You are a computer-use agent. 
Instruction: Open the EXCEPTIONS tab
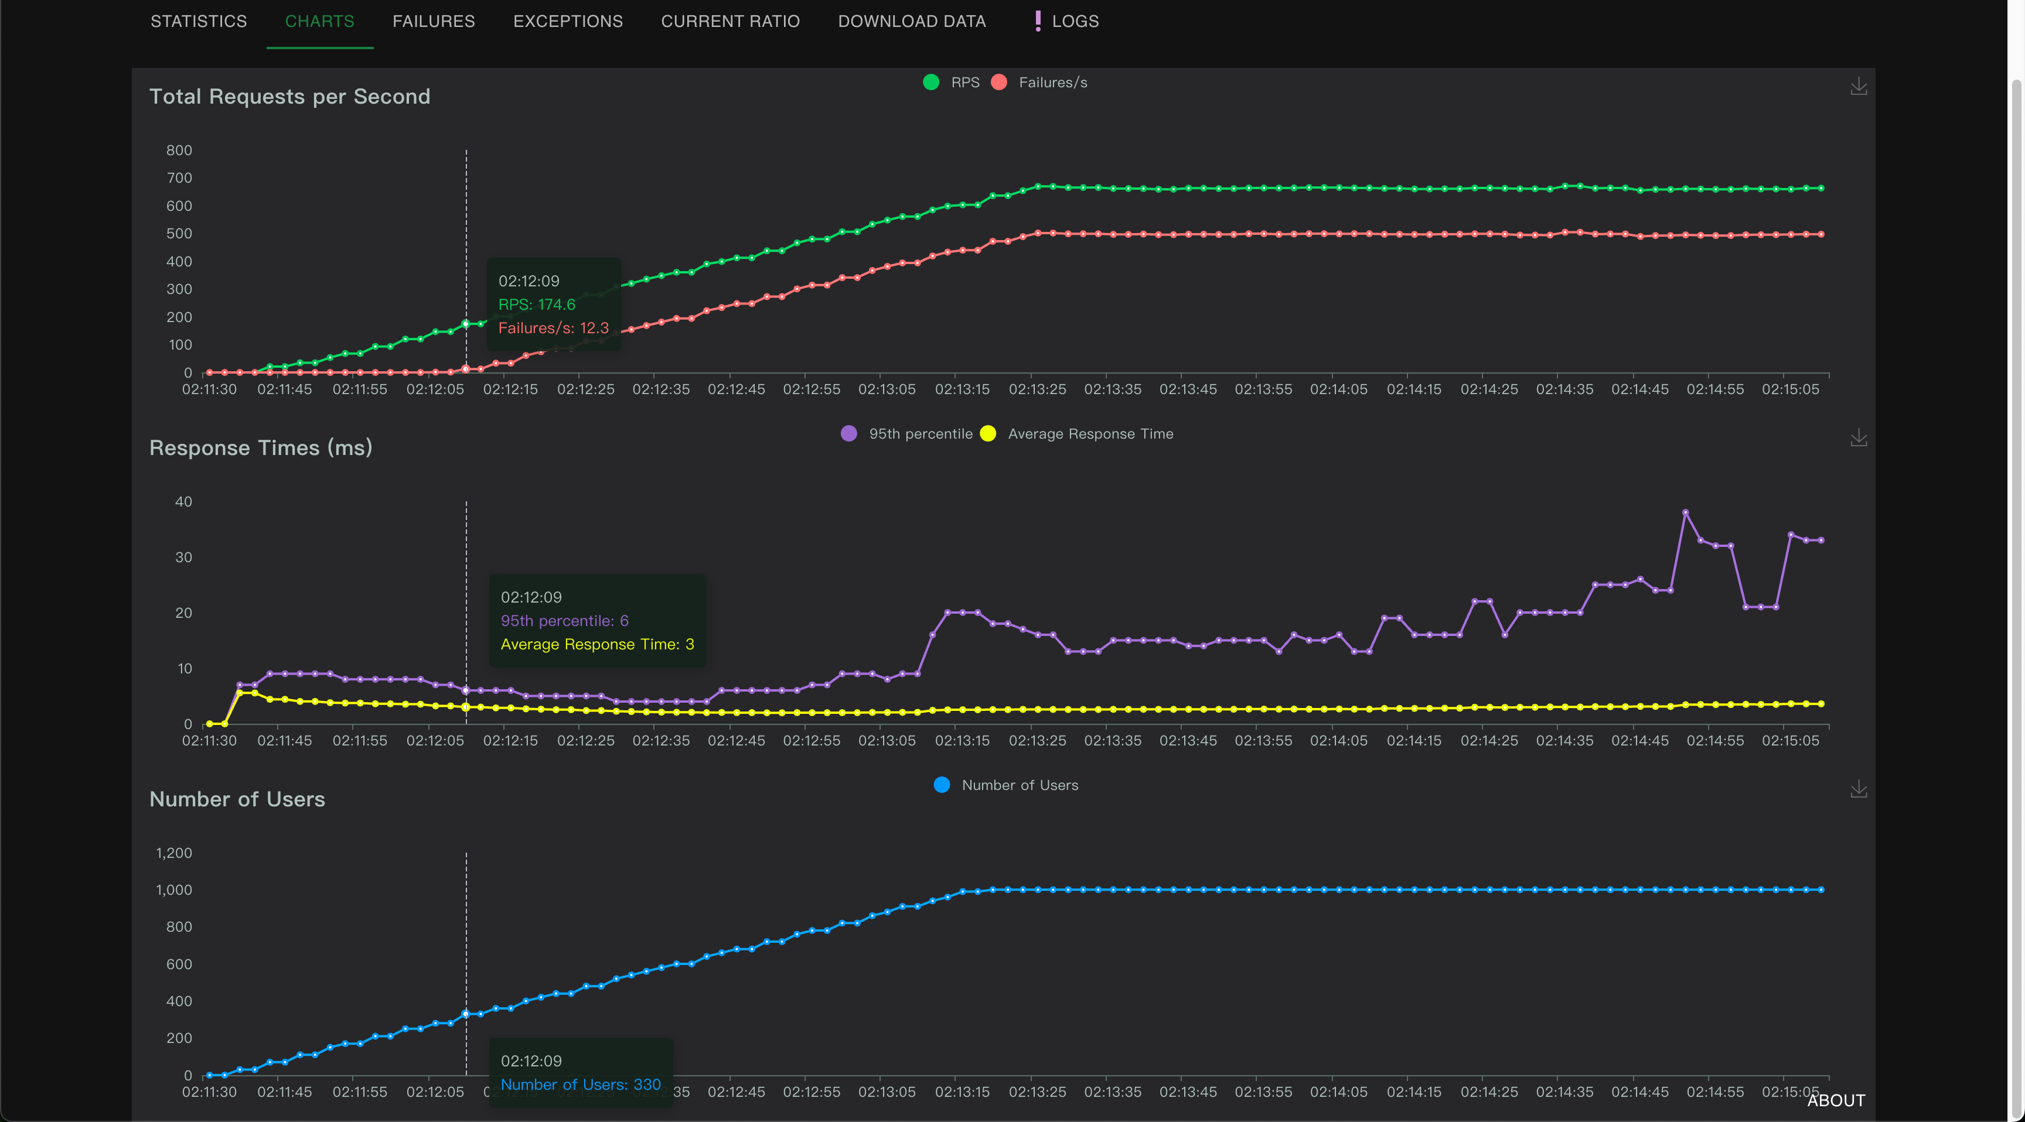tap(568, 21)
